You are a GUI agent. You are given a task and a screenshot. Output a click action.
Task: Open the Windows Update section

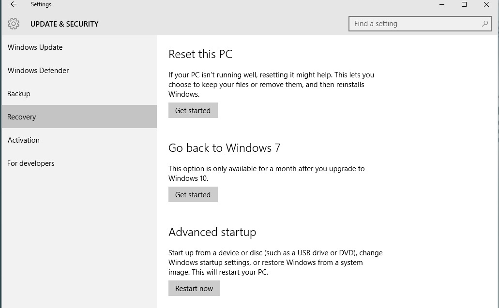click(x=35, y=47)
